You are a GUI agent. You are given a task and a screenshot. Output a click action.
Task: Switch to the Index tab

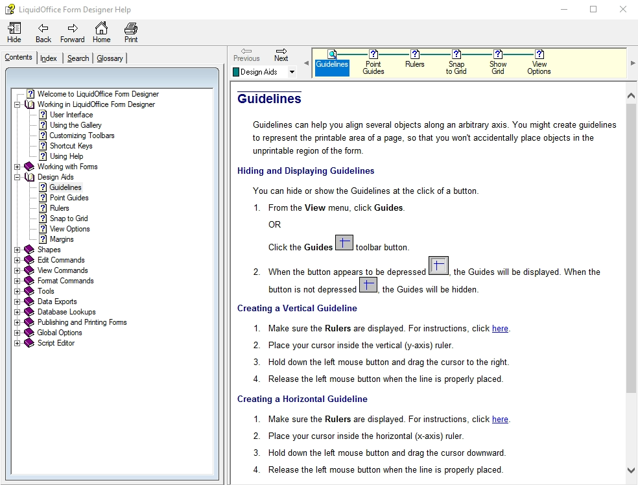pyautogui.click(x=49, y=58)
